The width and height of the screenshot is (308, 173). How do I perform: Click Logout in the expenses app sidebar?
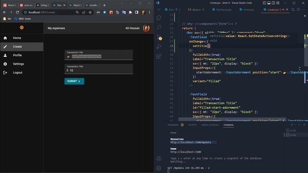22,73
